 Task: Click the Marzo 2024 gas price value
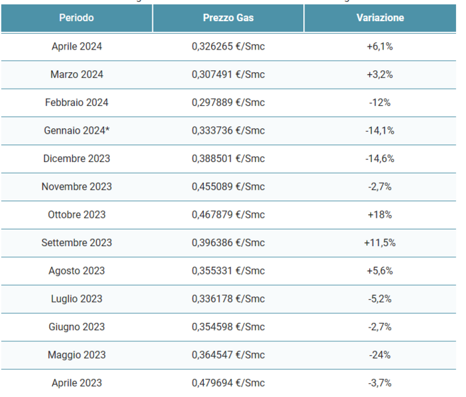228,75
